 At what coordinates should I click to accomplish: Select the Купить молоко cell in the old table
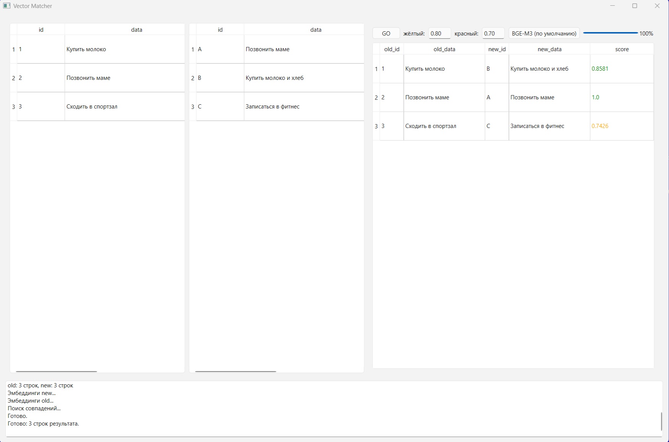click(x=125, y=49)
